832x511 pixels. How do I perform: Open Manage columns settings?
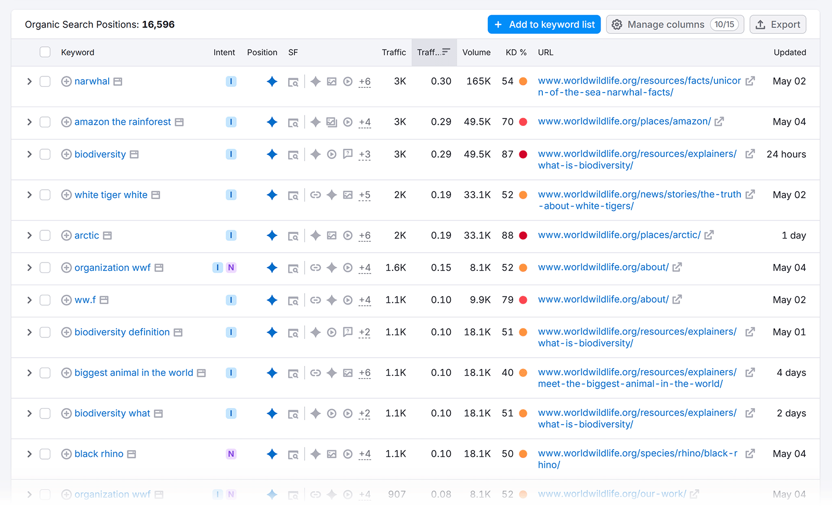pos(675,24)
